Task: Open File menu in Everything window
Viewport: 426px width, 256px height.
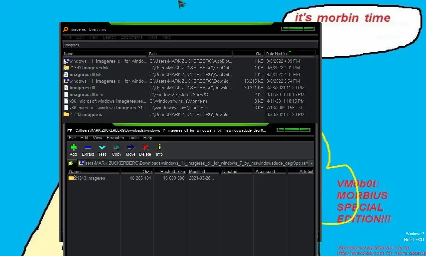Action: [x=68, y=37]
